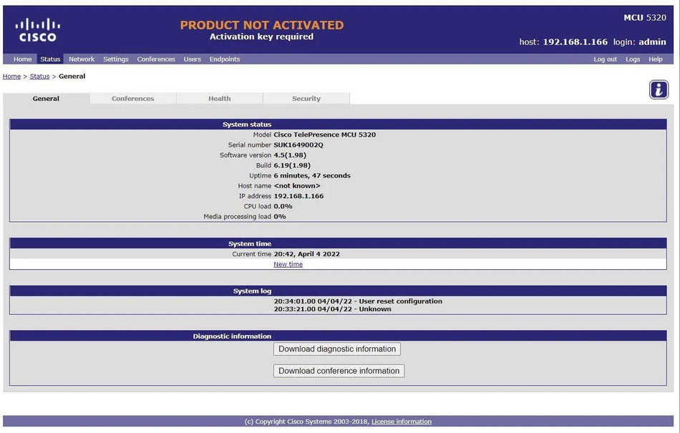Click Download diagnostic information button
The image size is (680, 433).
point(337,349)
